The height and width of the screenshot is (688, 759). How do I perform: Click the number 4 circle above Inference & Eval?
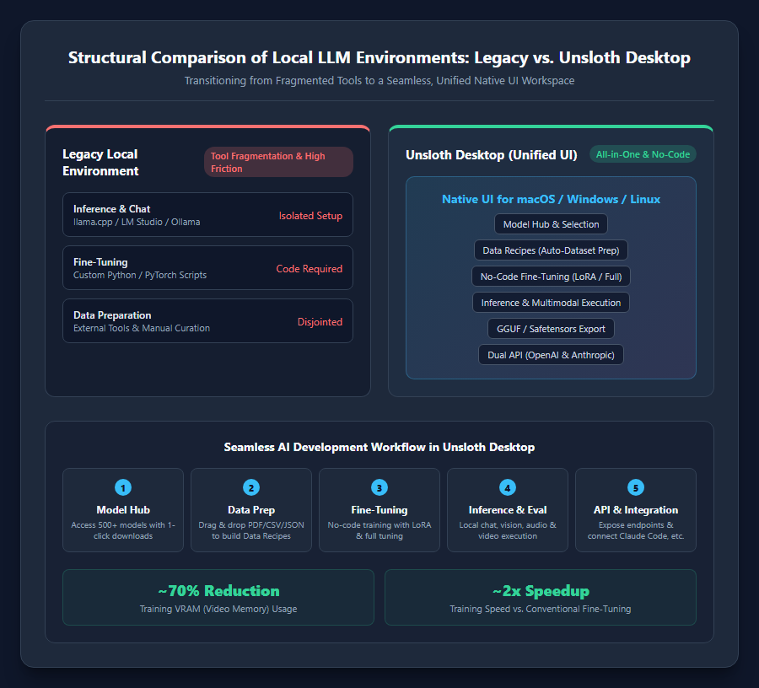point(508,487)
